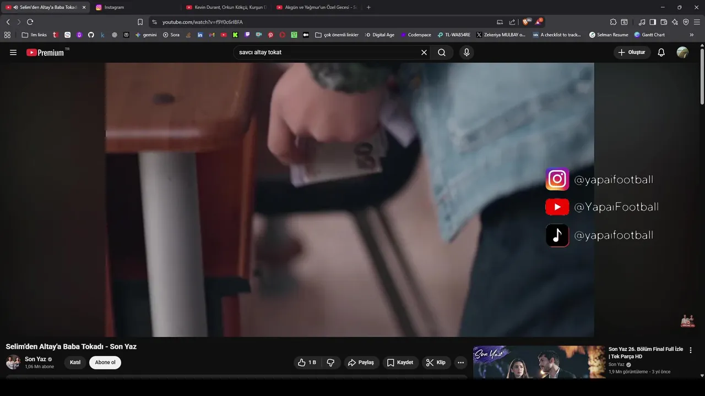Click the Oluştur create button
Screen dimensions: 705x396
[x=632, y=52]
